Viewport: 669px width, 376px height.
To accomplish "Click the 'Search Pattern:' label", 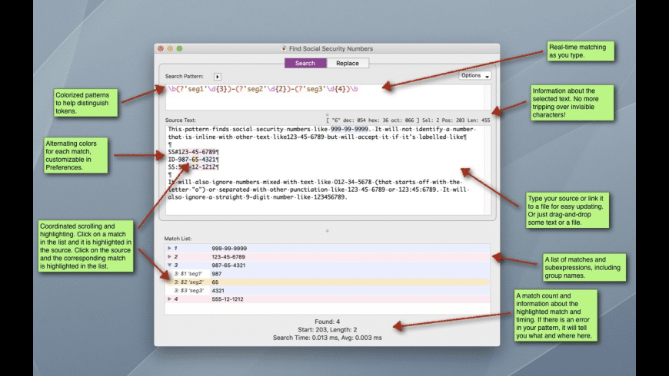I will coord(185,76).
